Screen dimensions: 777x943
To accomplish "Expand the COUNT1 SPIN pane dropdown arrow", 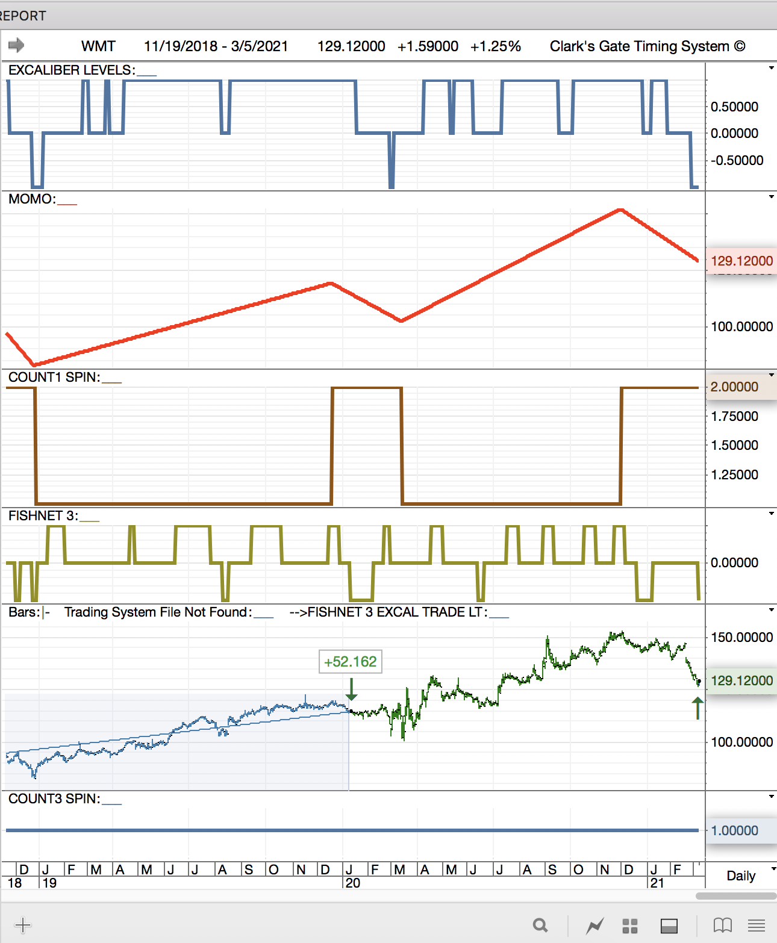I will click(771, 375).
